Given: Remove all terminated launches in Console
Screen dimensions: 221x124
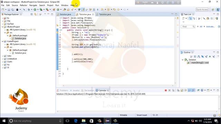Looking at the screenshot, I should [x=173, y=90].
